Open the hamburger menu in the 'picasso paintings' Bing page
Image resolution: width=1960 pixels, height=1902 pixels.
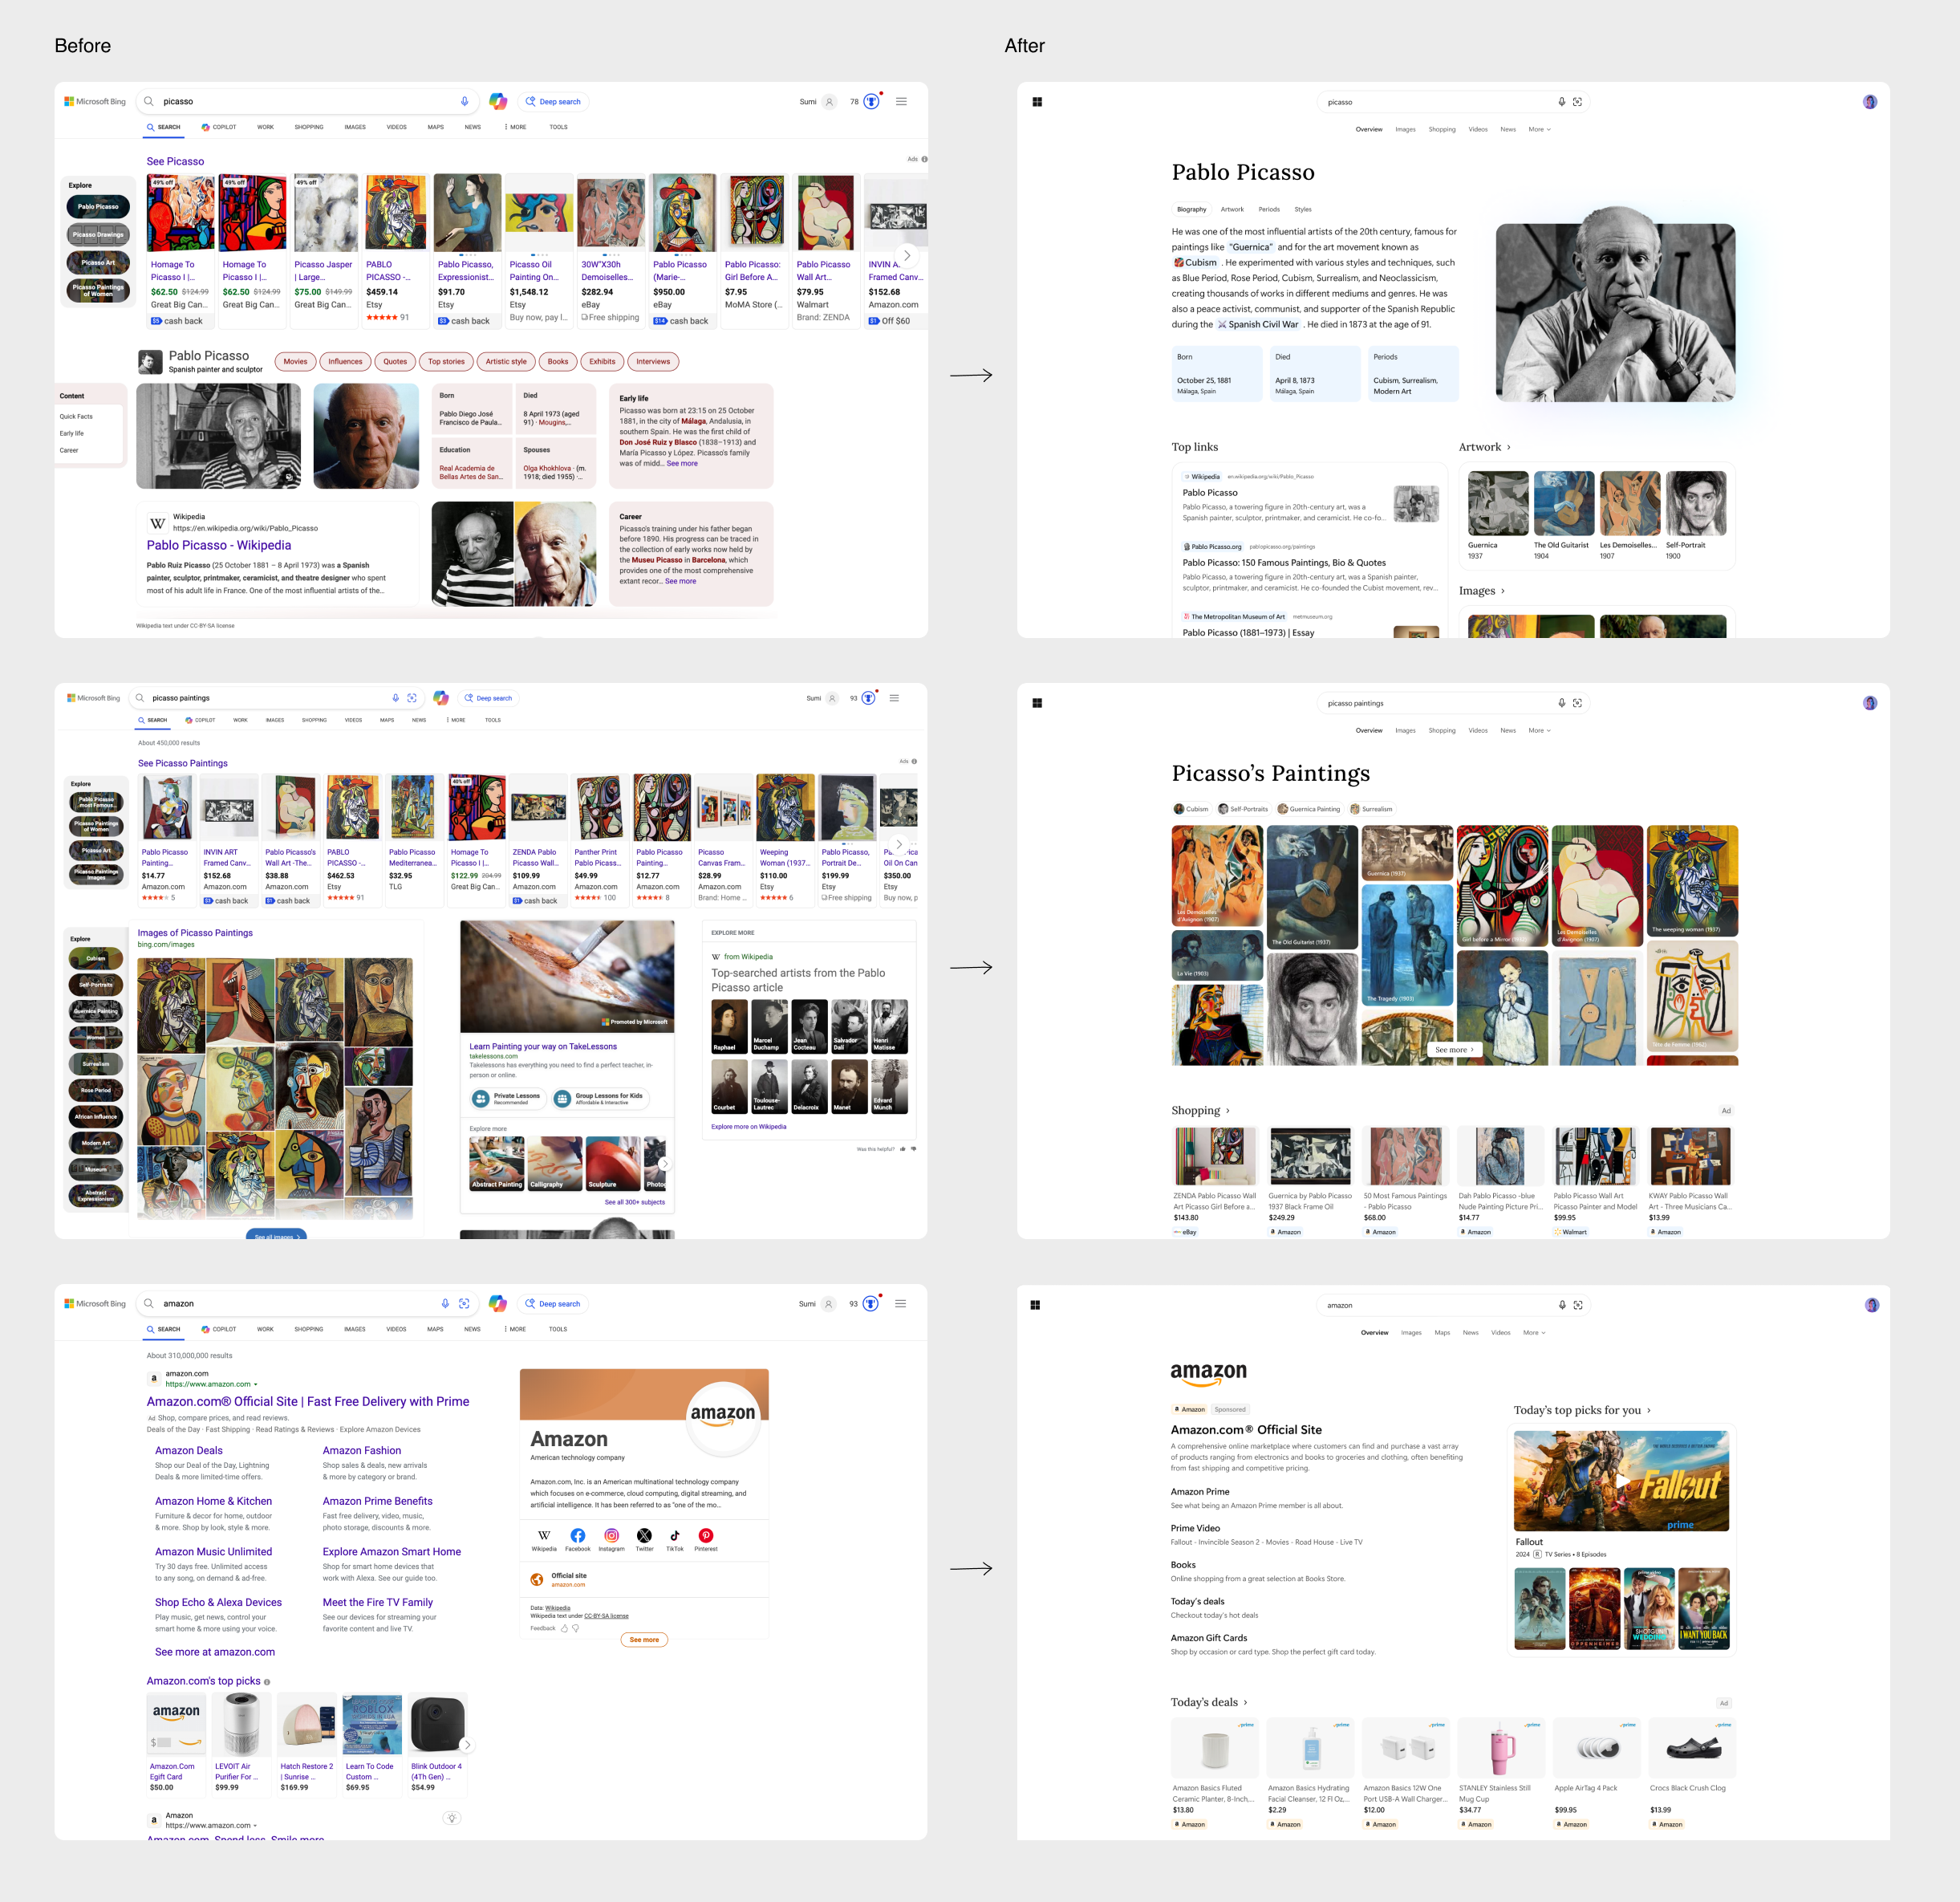[894, 698]
